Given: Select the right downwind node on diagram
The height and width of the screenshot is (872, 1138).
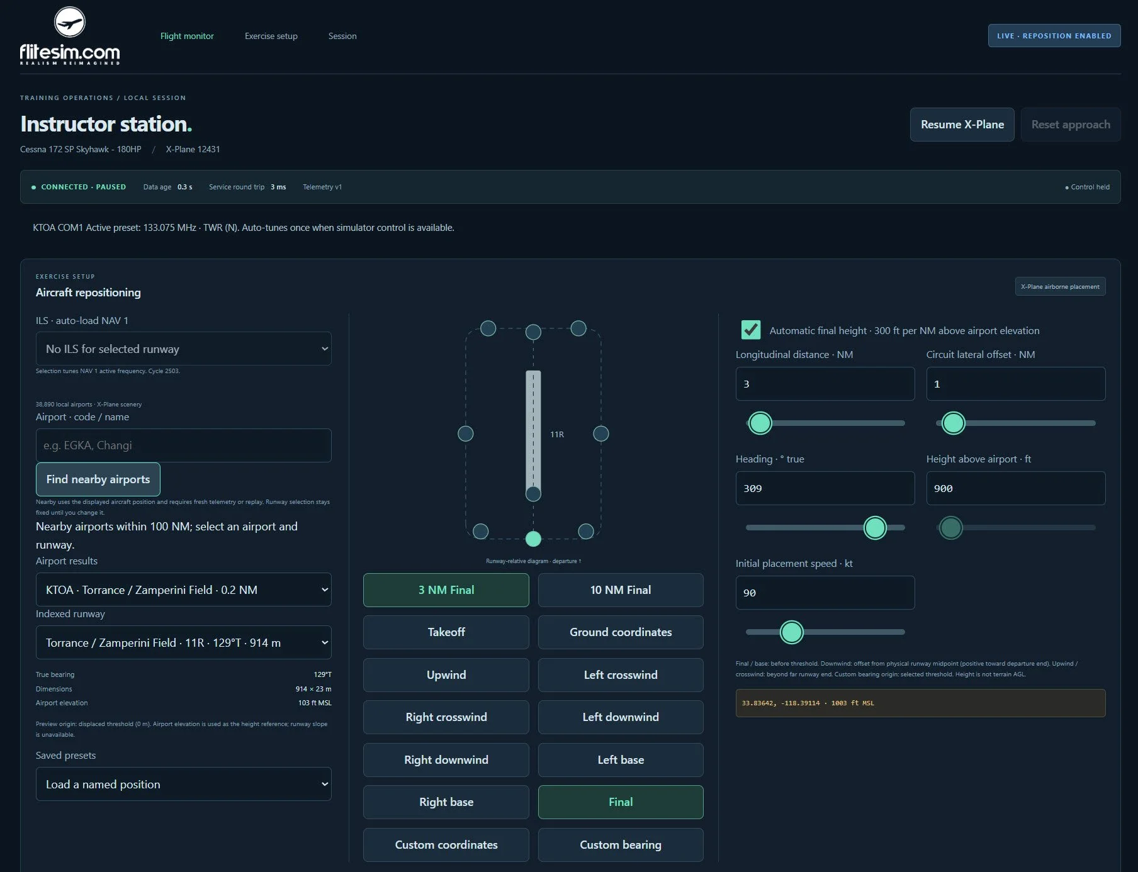Looking at the screenshot, I should point(601,433).
